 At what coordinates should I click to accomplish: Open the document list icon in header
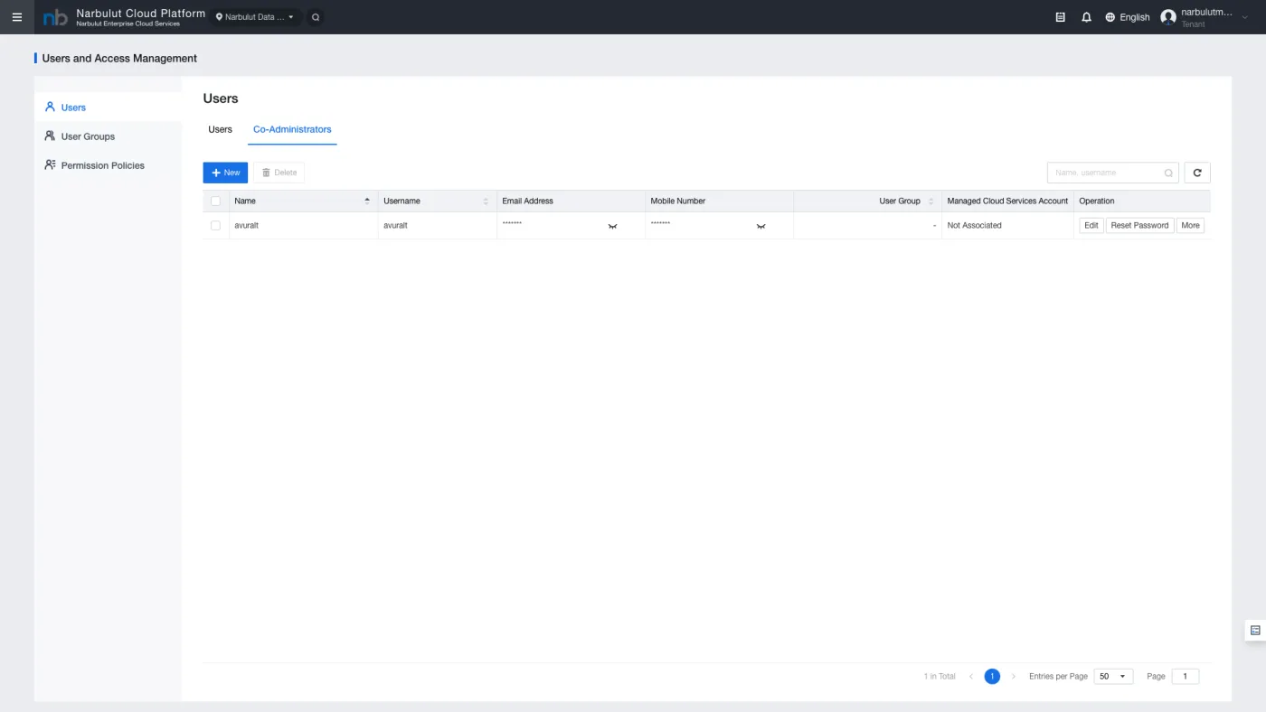(1061, 17)
